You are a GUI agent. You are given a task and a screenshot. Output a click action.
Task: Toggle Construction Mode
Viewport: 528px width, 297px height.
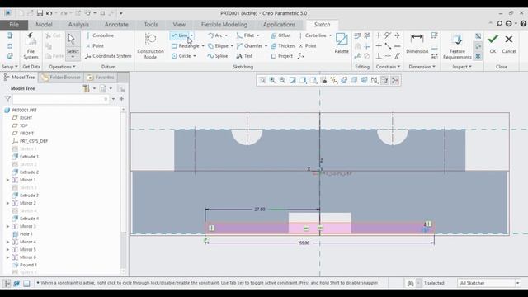click(150, 46)
